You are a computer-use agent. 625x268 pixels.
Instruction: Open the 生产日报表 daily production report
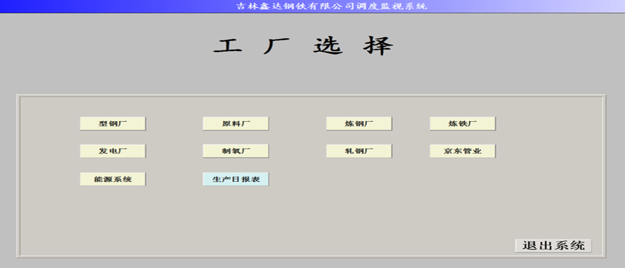[236, 180]
